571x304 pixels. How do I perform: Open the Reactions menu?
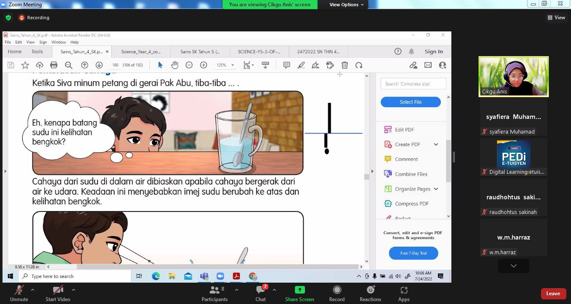(370, 293)
